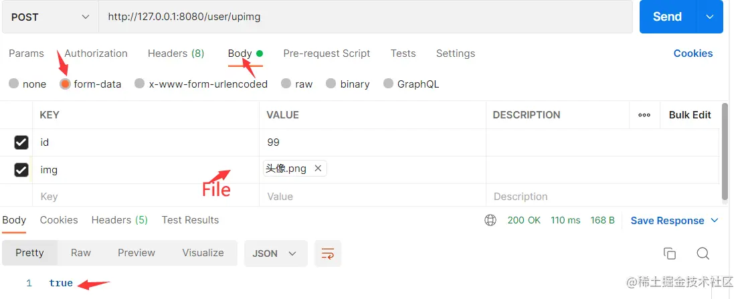The image size is (744, 299).
Task: Open the JSON format dropdown
Action: [x=276, y=254]
